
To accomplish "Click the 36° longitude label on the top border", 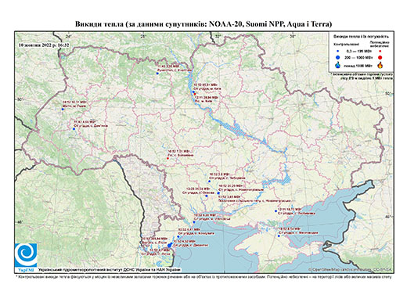I will coord(293,36).
